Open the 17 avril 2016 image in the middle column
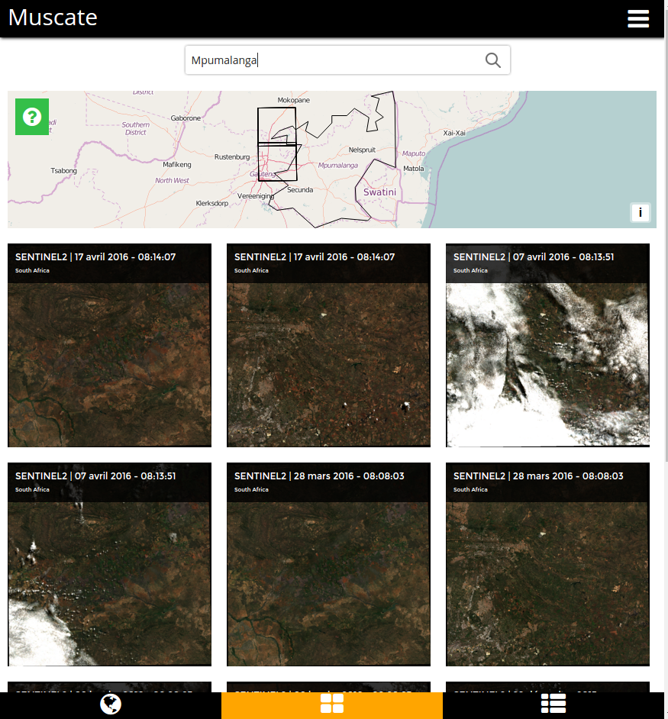 (328, 345)
